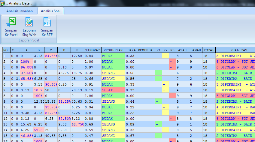Click the E column header
Image resolution: width=255 pixels, height=142 pixels.
77,50
